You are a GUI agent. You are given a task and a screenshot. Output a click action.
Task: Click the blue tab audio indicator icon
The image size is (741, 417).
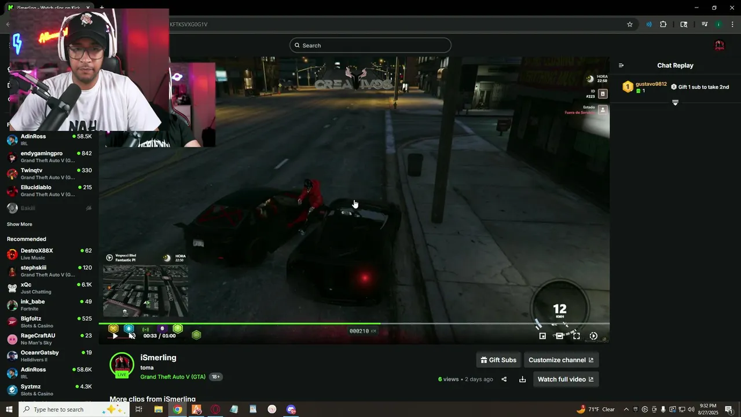[x=648, y=24]
